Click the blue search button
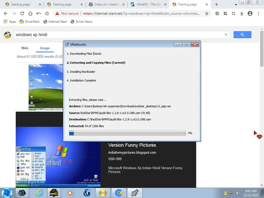 click(242, 35)
